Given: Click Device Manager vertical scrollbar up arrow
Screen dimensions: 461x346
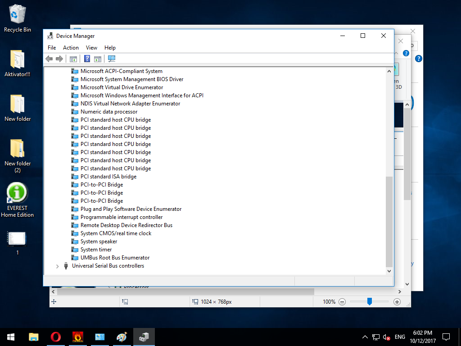Looking at the screenshot, I should pos(389,71).
